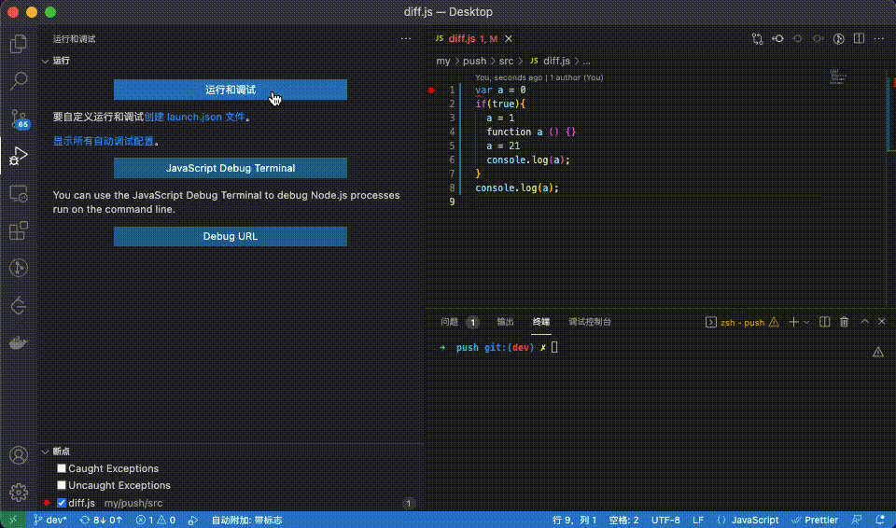
Task: Click the compare changes icon in editor toolbar
Action: click(757, 39)
